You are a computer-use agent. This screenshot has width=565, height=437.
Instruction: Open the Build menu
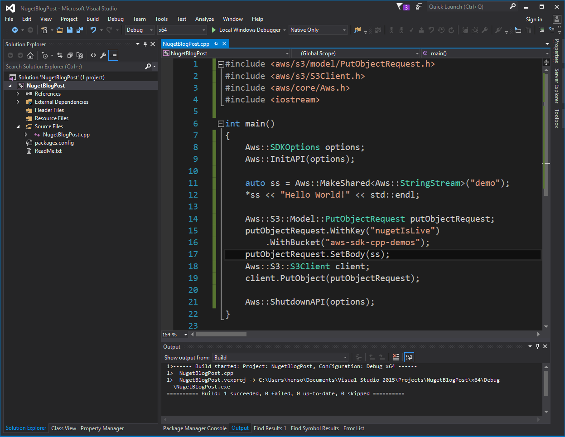tap(92, 19)
